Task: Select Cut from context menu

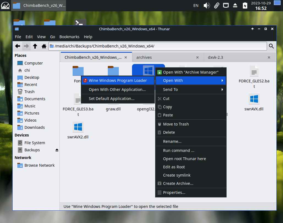Action: (x=191, y=99)
